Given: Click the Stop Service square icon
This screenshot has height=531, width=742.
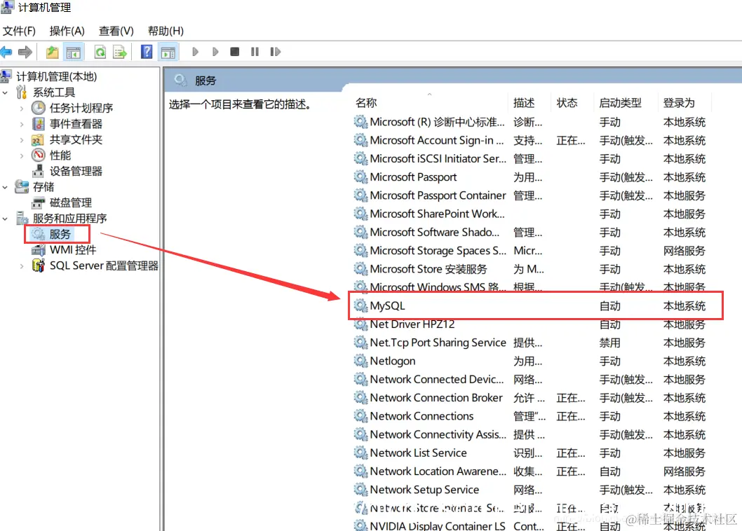Looking at the screenshot, I should click(235, 52).
